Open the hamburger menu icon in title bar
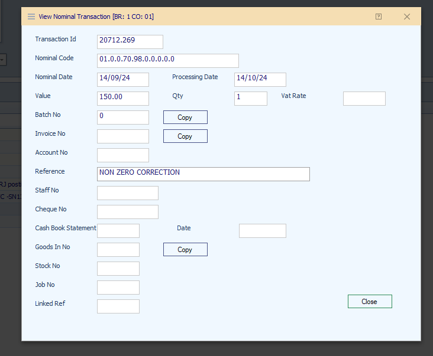Viewport: 433px width, 356px height. coord(31,17)
